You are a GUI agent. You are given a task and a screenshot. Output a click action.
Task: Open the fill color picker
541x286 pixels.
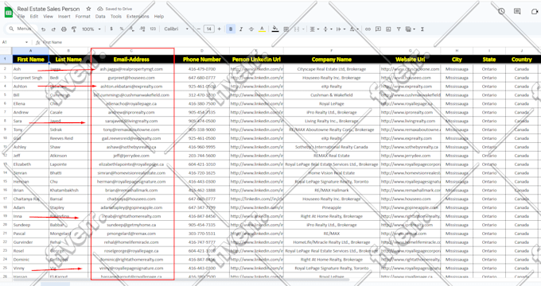click(275, 29)
